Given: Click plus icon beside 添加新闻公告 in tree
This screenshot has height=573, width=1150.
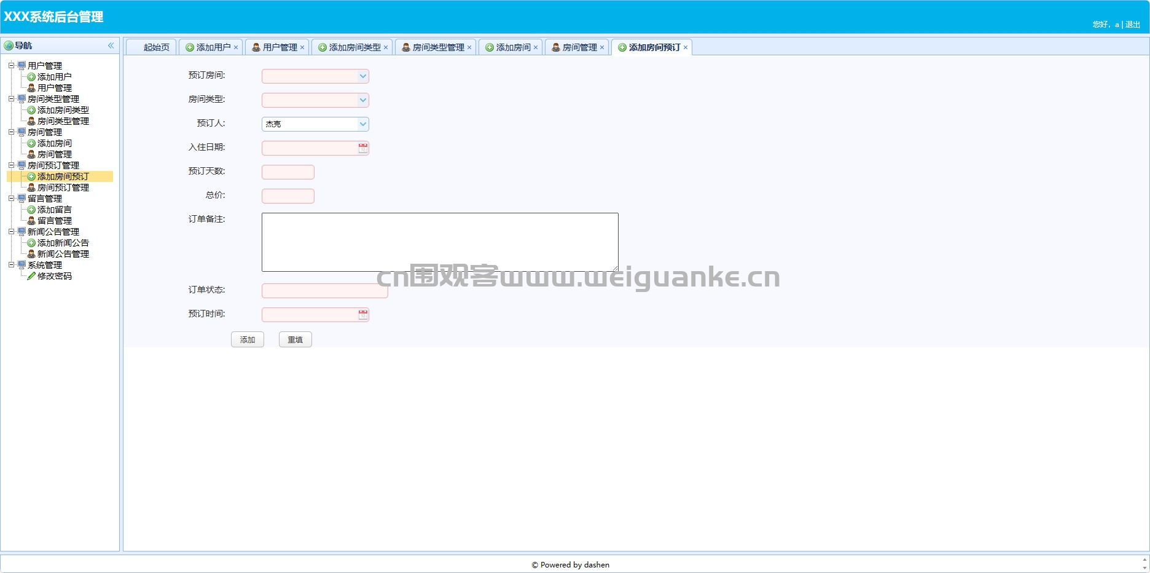Looking at the screenshot, I should click(31, 243).
